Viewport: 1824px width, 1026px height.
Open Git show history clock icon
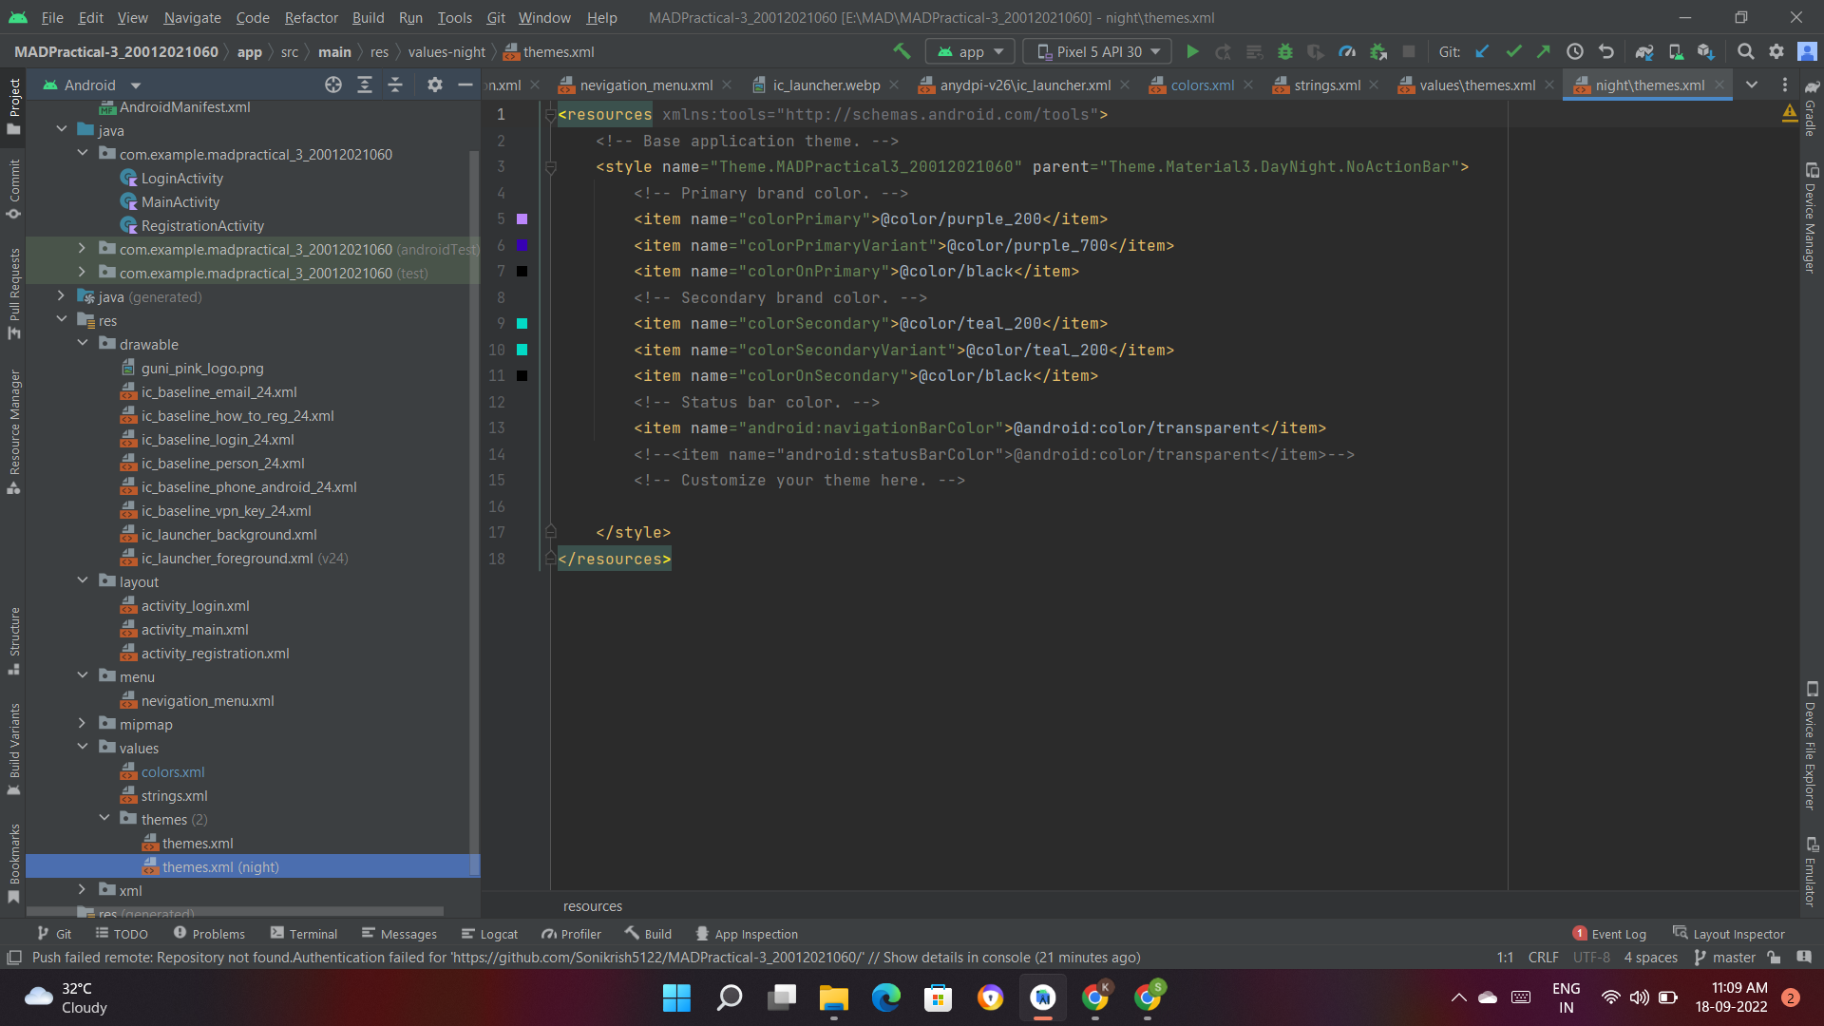pos(1575,51)
